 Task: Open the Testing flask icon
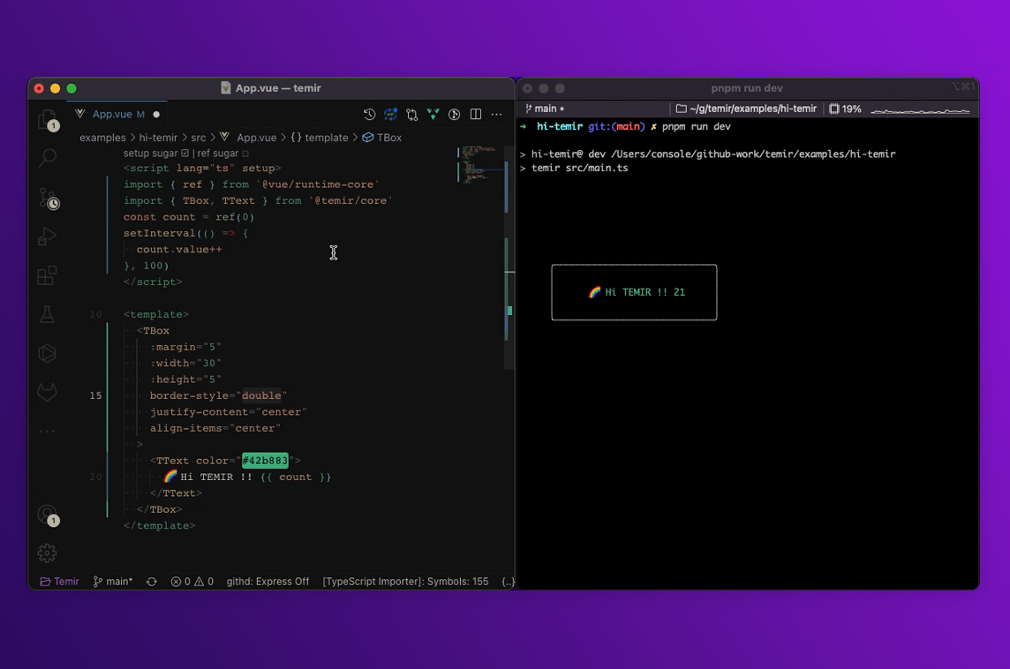[x=47, y=314]
